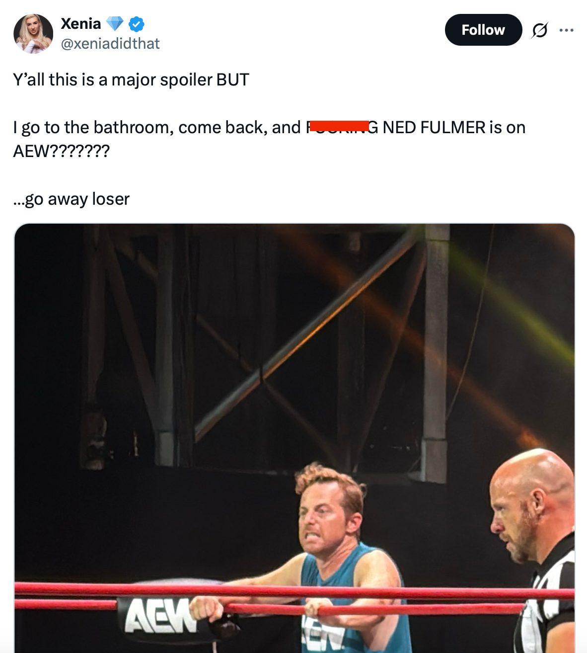Viewport: 587px width, 653px height.
Task: Click the diamond emoji beside Xenia
Action: click(x=115, y=23)
